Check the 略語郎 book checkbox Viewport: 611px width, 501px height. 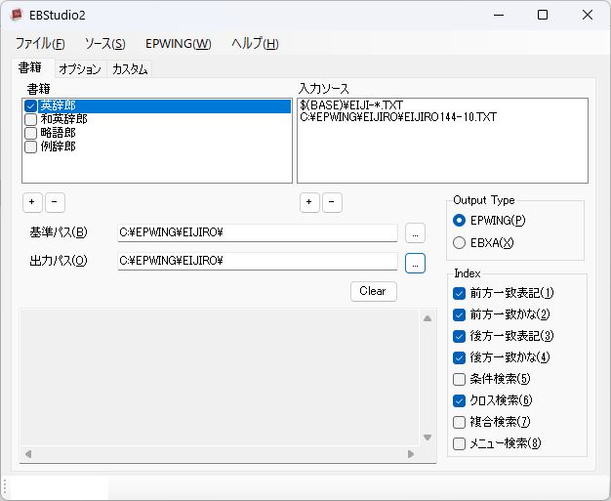31,133
